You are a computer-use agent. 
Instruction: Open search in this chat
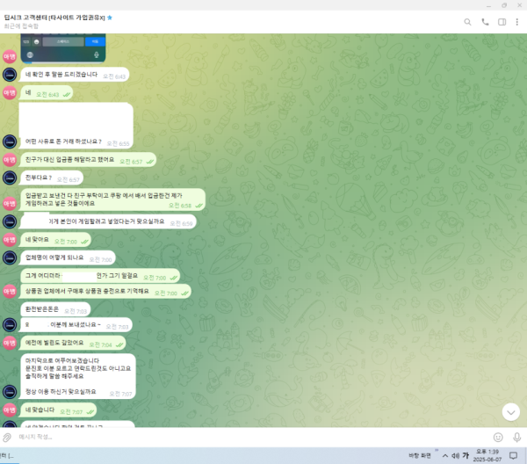point(467,22)
